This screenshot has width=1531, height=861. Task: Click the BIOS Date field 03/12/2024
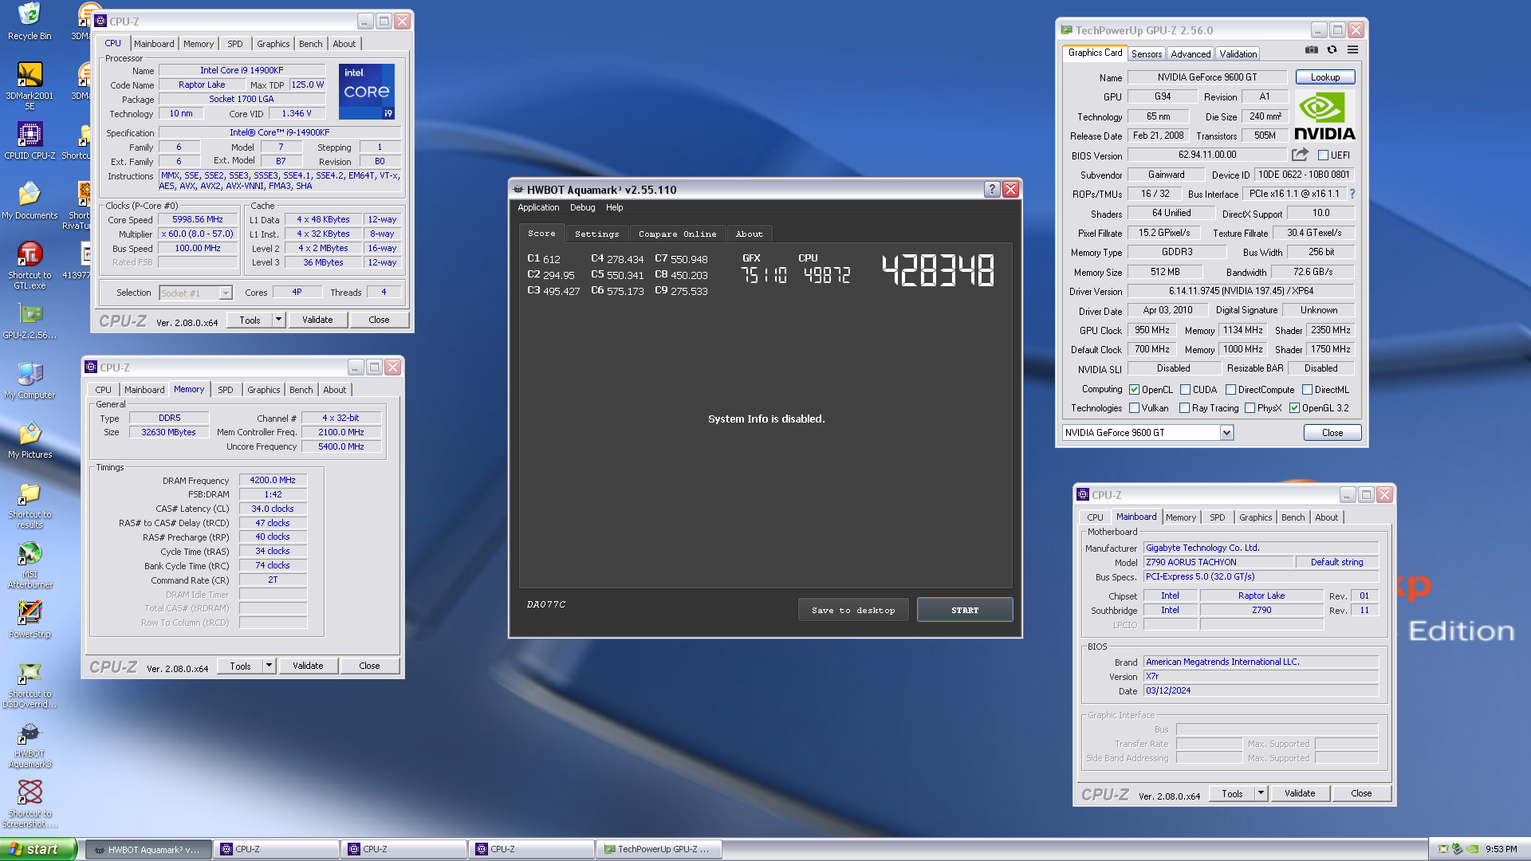[x=1261, y=690]
